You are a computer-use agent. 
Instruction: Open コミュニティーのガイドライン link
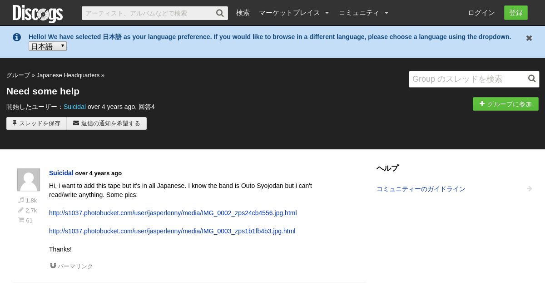[x=421, y=189]
